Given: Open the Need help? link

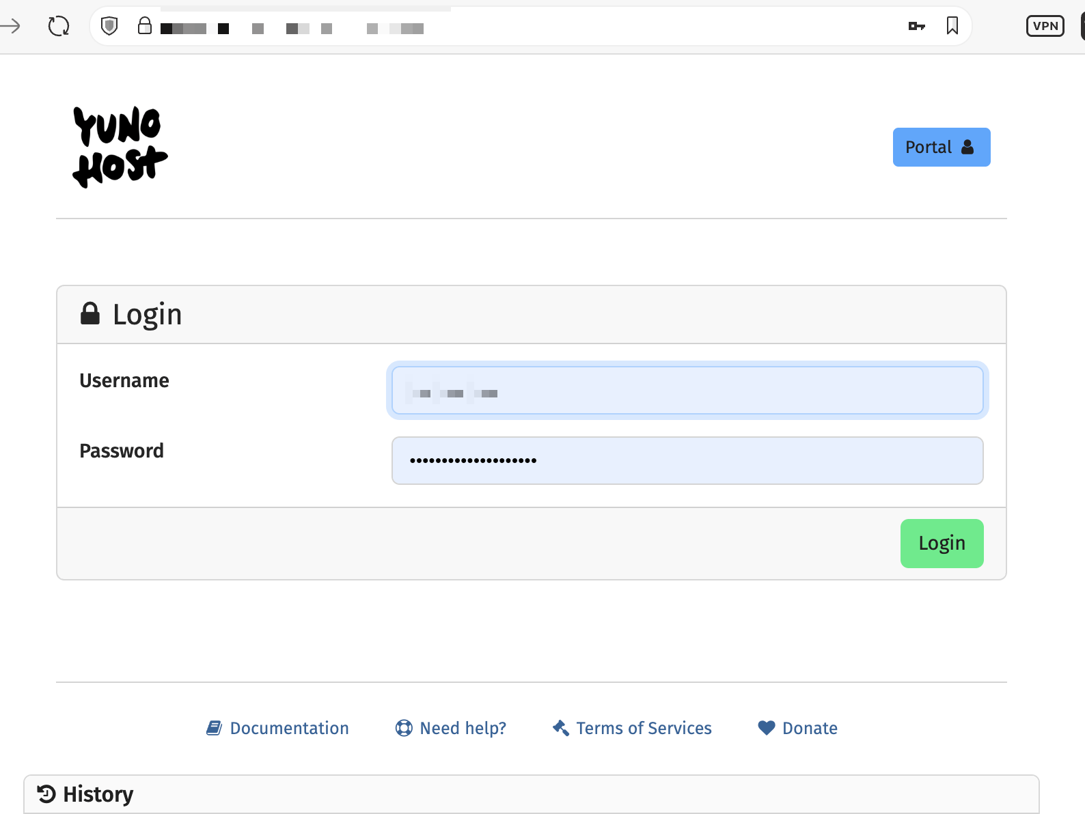Looking at the screenshot, I should [451, 729].
